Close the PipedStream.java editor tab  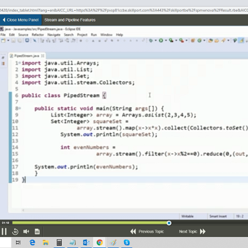[42, 56]
